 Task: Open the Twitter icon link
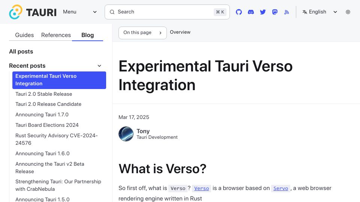point(262,12)
